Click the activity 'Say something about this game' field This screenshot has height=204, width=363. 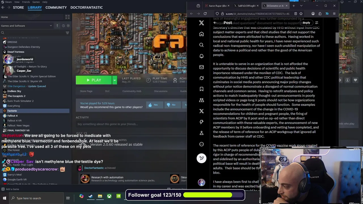(130, 124)
